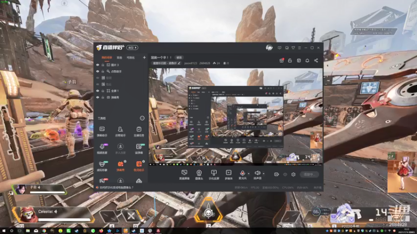The image size is (417, 234).
Task: Open the mode switch pill beside logo
Action: point(132,48)
